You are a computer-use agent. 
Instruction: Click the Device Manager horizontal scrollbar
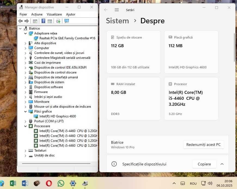click(56, 164)
